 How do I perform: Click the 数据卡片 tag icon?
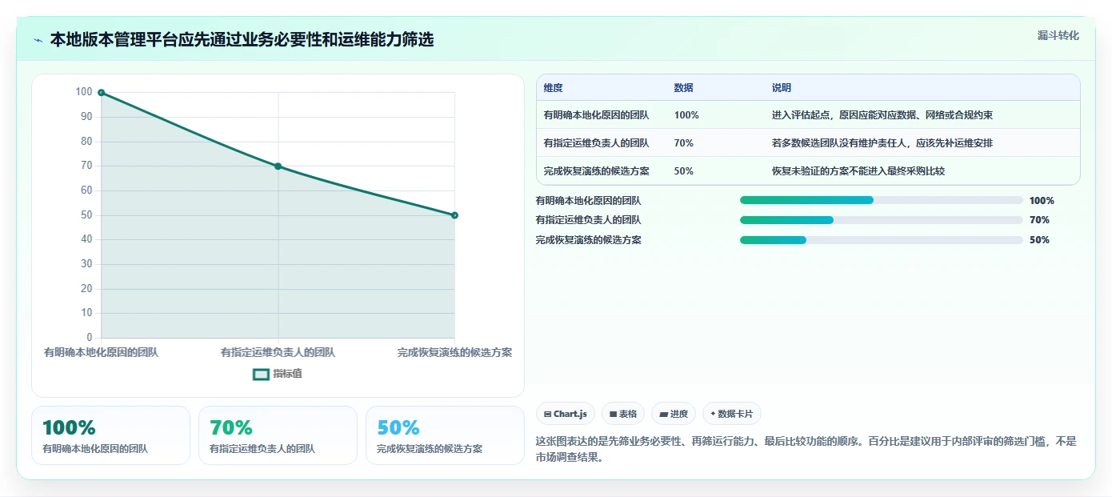tap(713, 414)
